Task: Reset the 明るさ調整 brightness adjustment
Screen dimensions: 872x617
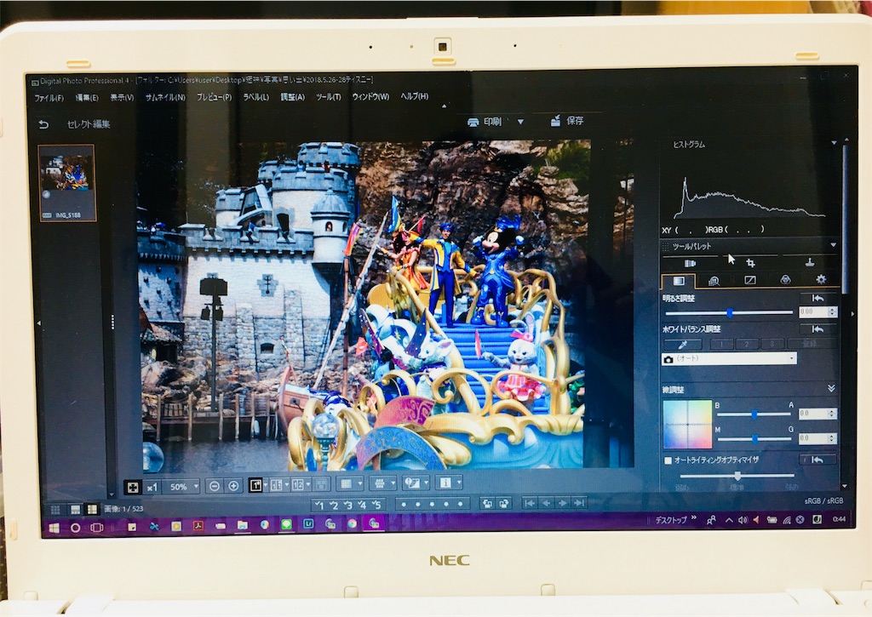Action: pos(817,299)
